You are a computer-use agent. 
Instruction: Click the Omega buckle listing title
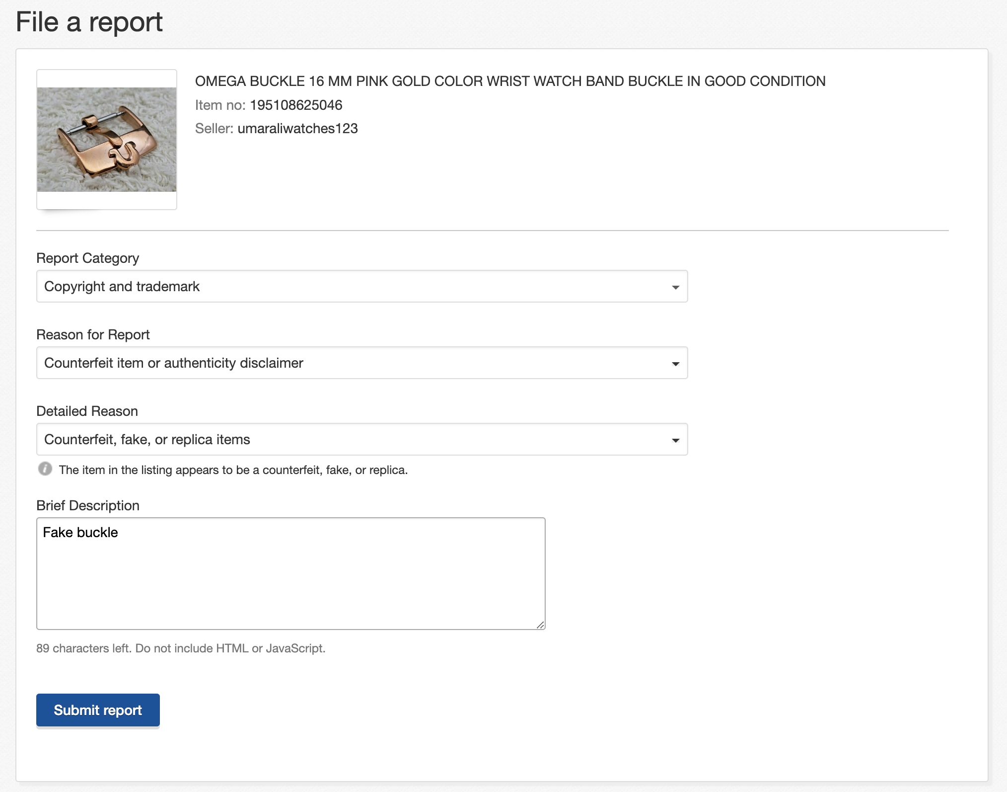510,81
